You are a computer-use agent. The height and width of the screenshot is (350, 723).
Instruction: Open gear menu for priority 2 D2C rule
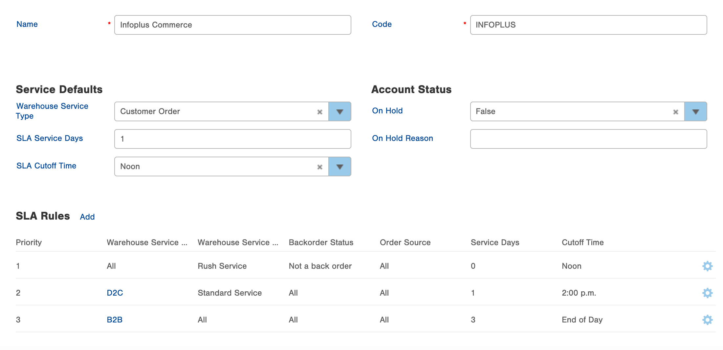[707, 293]
